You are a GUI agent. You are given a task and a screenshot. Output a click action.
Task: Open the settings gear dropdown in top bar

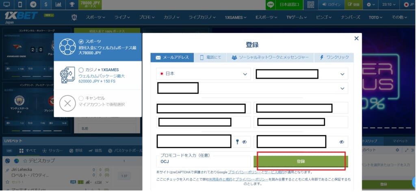pyautogui.click(x=370, y=4)
